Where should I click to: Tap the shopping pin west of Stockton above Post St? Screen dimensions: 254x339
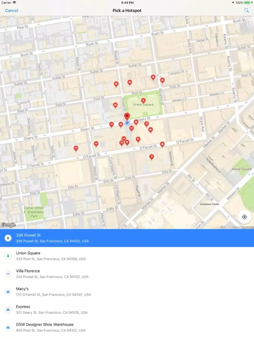pos(153,77)
